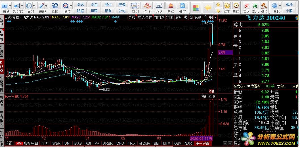Open the 全球 global markets globe icon
The width and height of the screenshot is (300, 148).
tap(275, 5)
